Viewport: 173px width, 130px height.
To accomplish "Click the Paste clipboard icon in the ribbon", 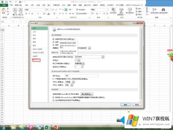I will click(x=3, y=10).
